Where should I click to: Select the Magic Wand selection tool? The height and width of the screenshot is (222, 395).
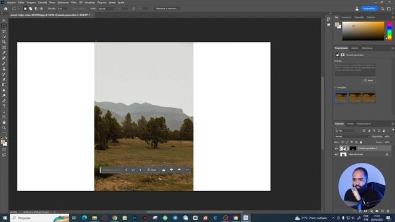point(4,36)
